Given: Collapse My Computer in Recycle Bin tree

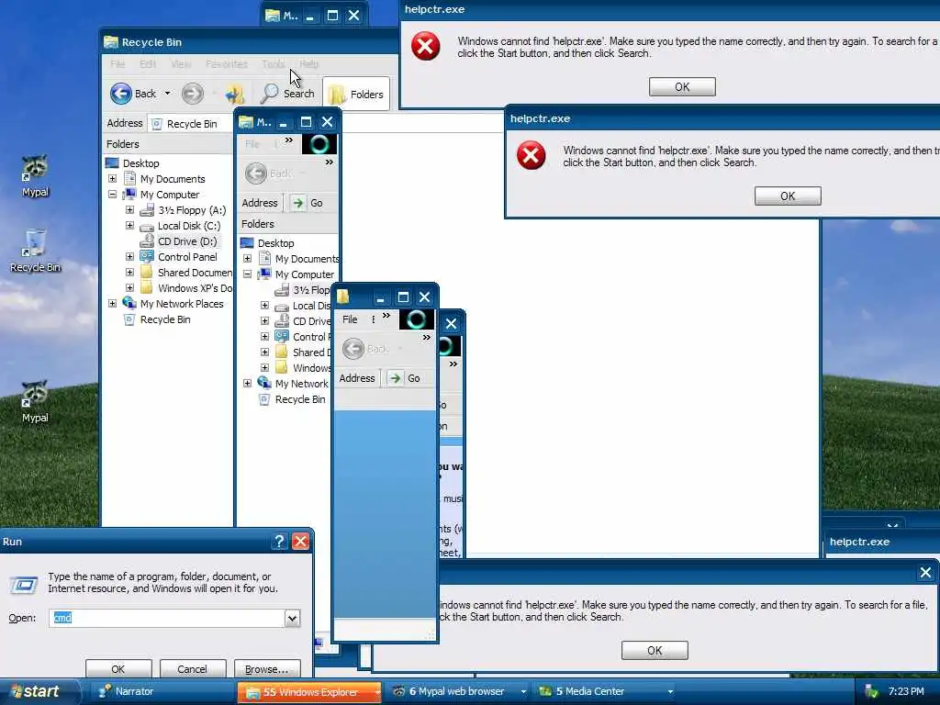Looking at the screenshot, I should [112, 195].
